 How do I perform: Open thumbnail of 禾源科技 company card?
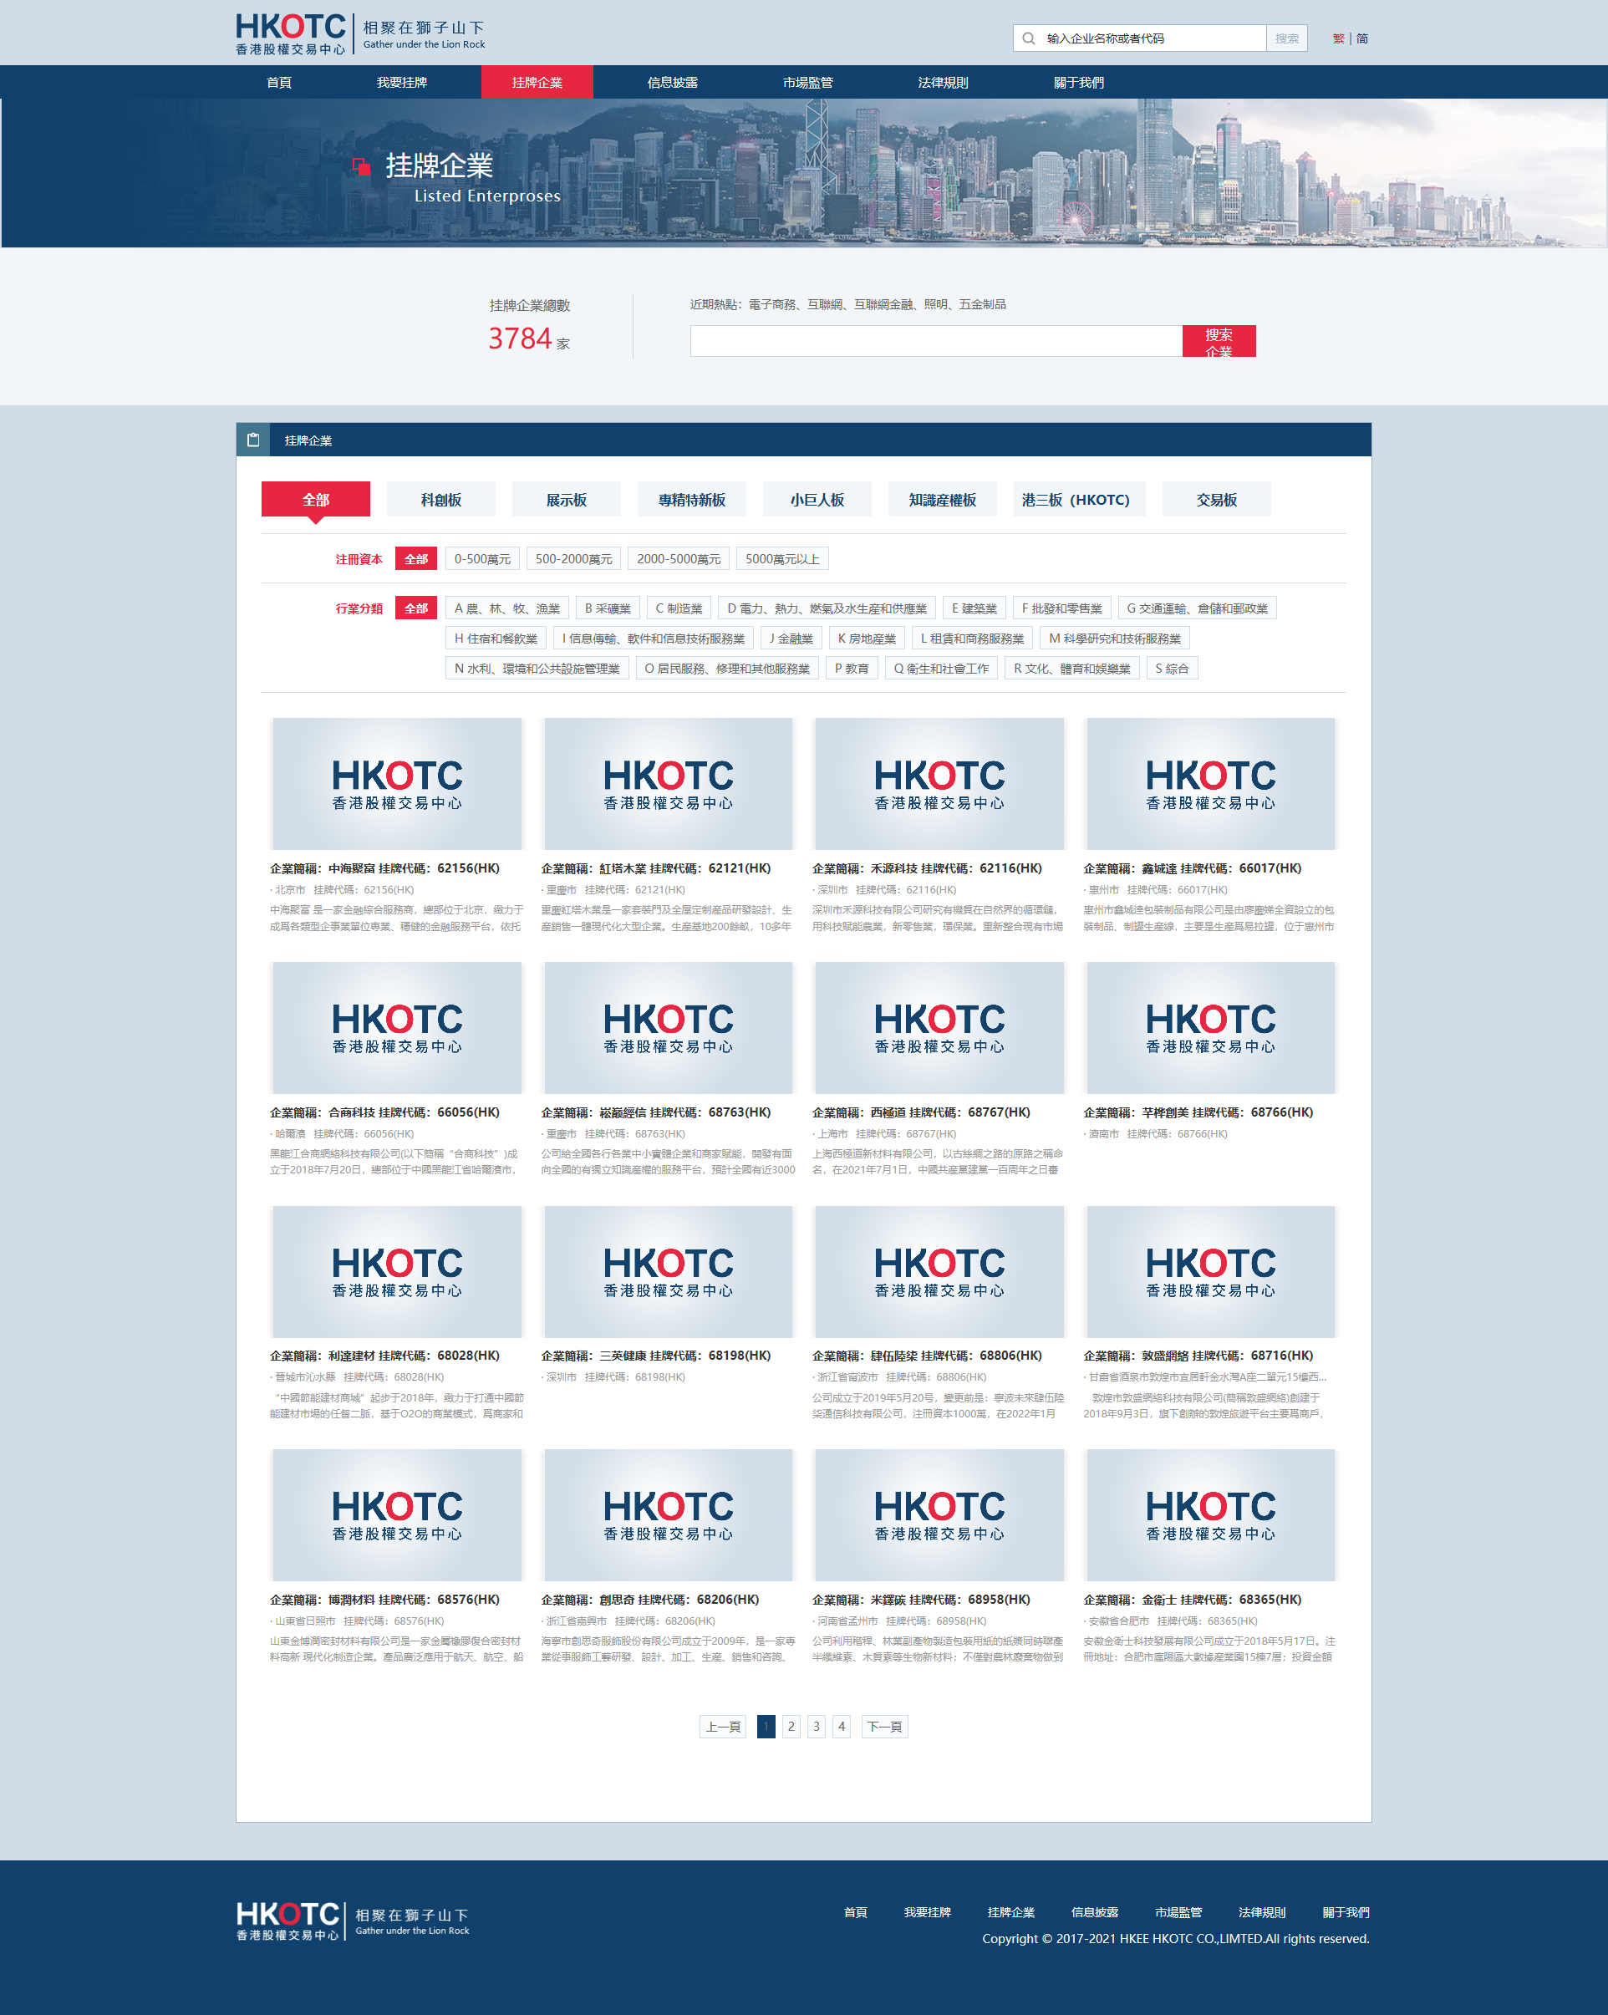point(939,783)
